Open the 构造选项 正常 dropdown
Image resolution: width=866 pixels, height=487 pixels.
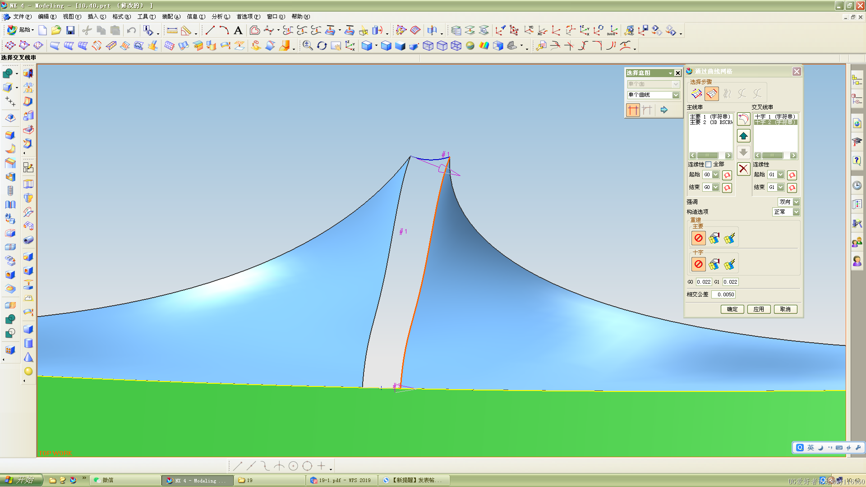point(797,212)
